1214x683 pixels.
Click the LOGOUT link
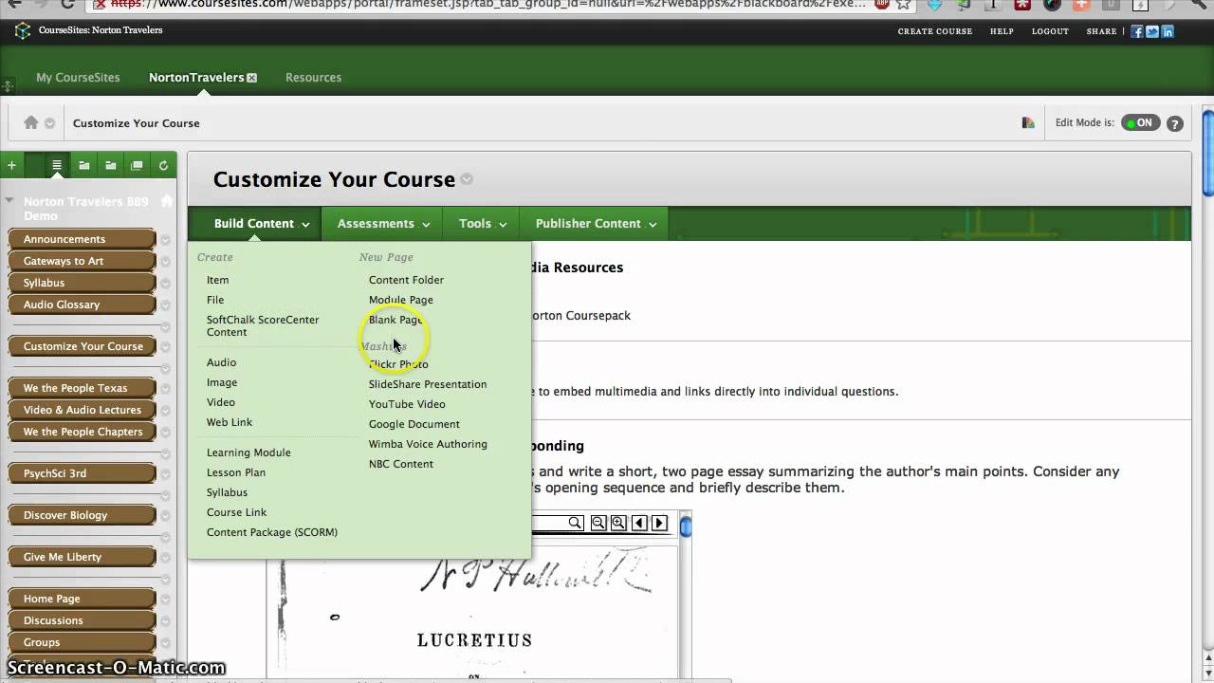(x=1050, y=31)
